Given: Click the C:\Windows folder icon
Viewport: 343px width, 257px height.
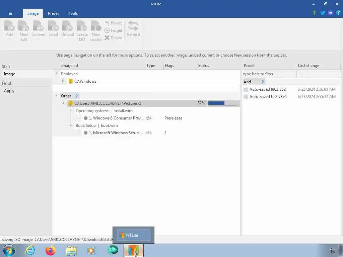Looking at the screenshot, I should [70, 81].
